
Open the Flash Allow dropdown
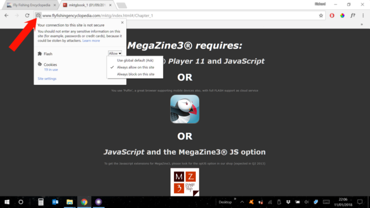(115, 54)
